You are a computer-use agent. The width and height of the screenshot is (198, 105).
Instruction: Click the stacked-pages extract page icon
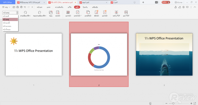(x=68, y=13)
